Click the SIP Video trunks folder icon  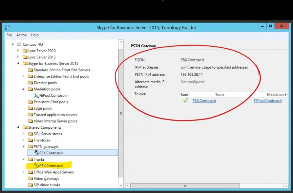[x=31, y=185]
